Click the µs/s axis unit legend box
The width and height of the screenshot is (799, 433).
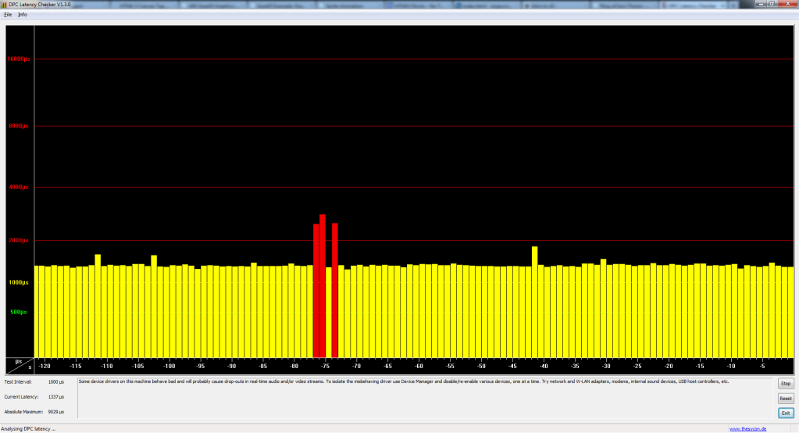(20, 365)
